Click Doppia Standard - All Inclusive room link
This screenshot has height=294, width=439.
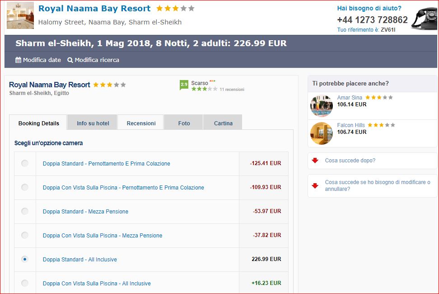click(80, 260)
